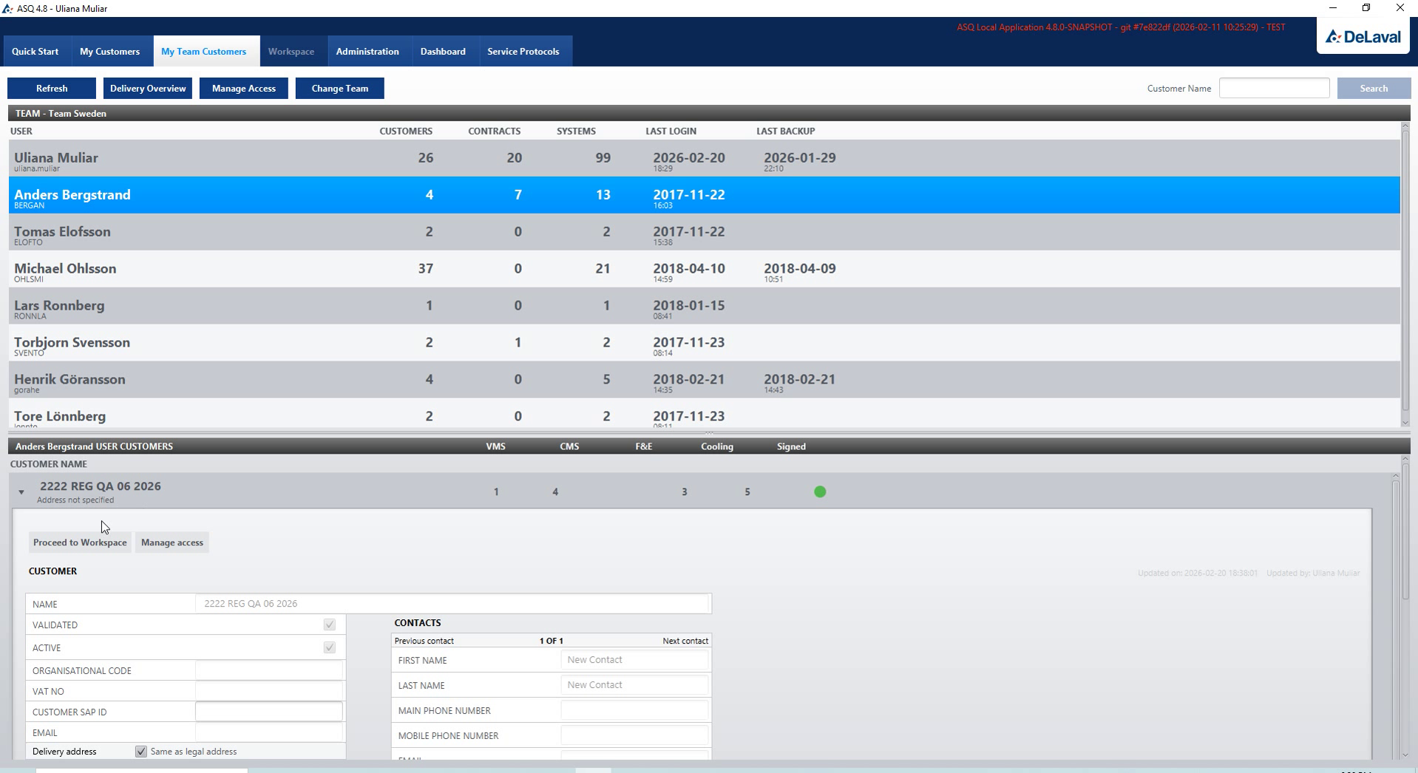Go to Previous contact
Image resolution: width=1418 pixels, height=773 pixels.
click(x=424, y=641)
